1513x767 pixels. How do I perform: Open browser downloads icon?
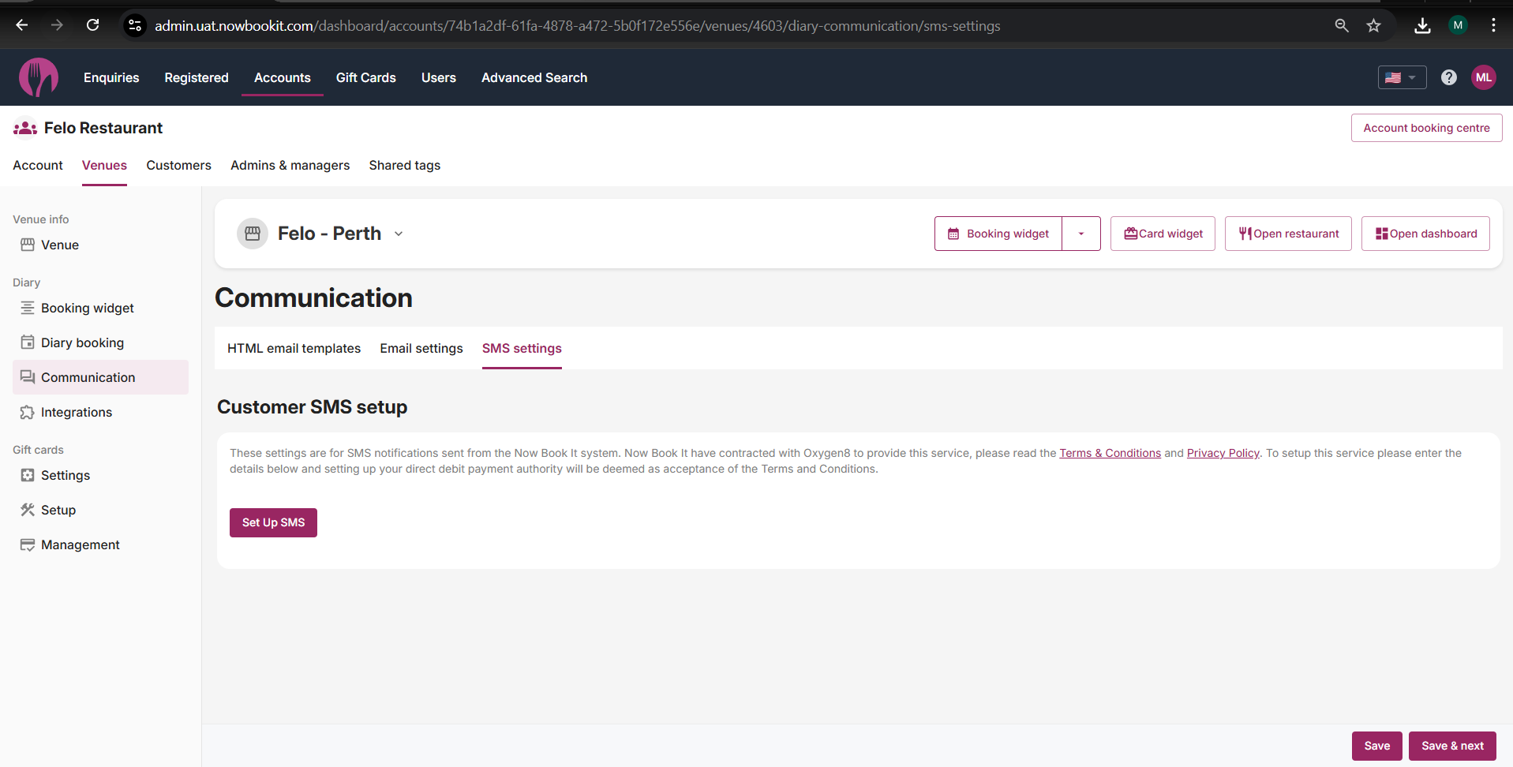click(x=1422, y=25)
